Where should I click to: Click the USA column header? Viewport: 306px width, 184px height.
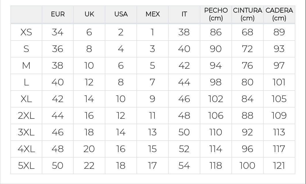click(121, 14)
